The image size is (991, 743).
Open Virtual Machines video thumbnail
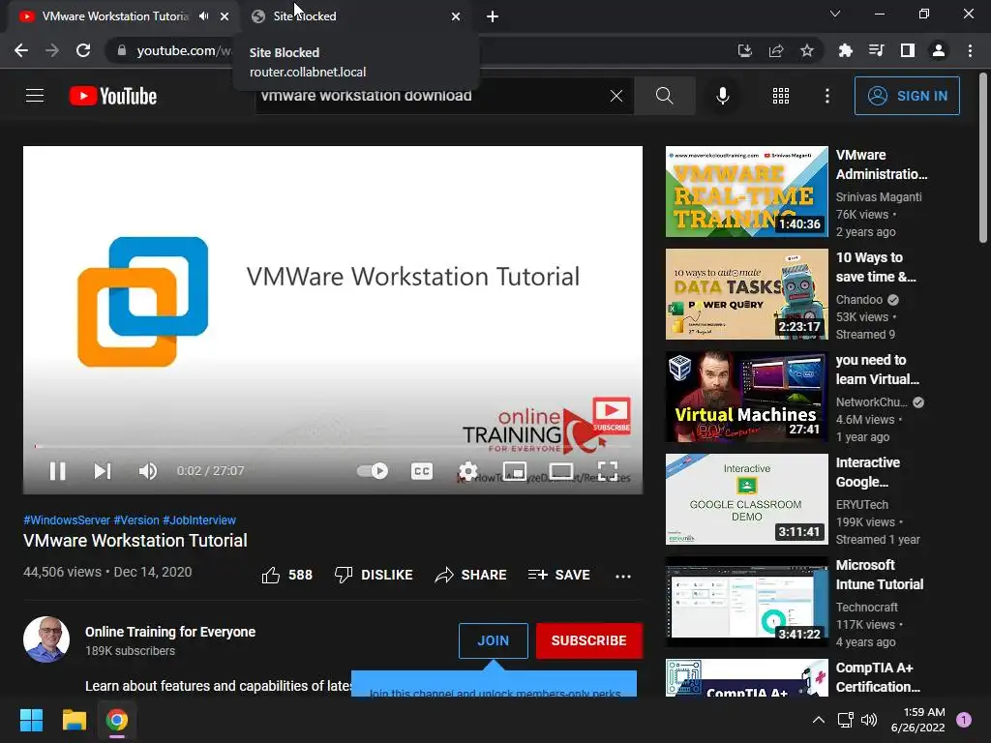pyautogui.click(x=746, y=397)
